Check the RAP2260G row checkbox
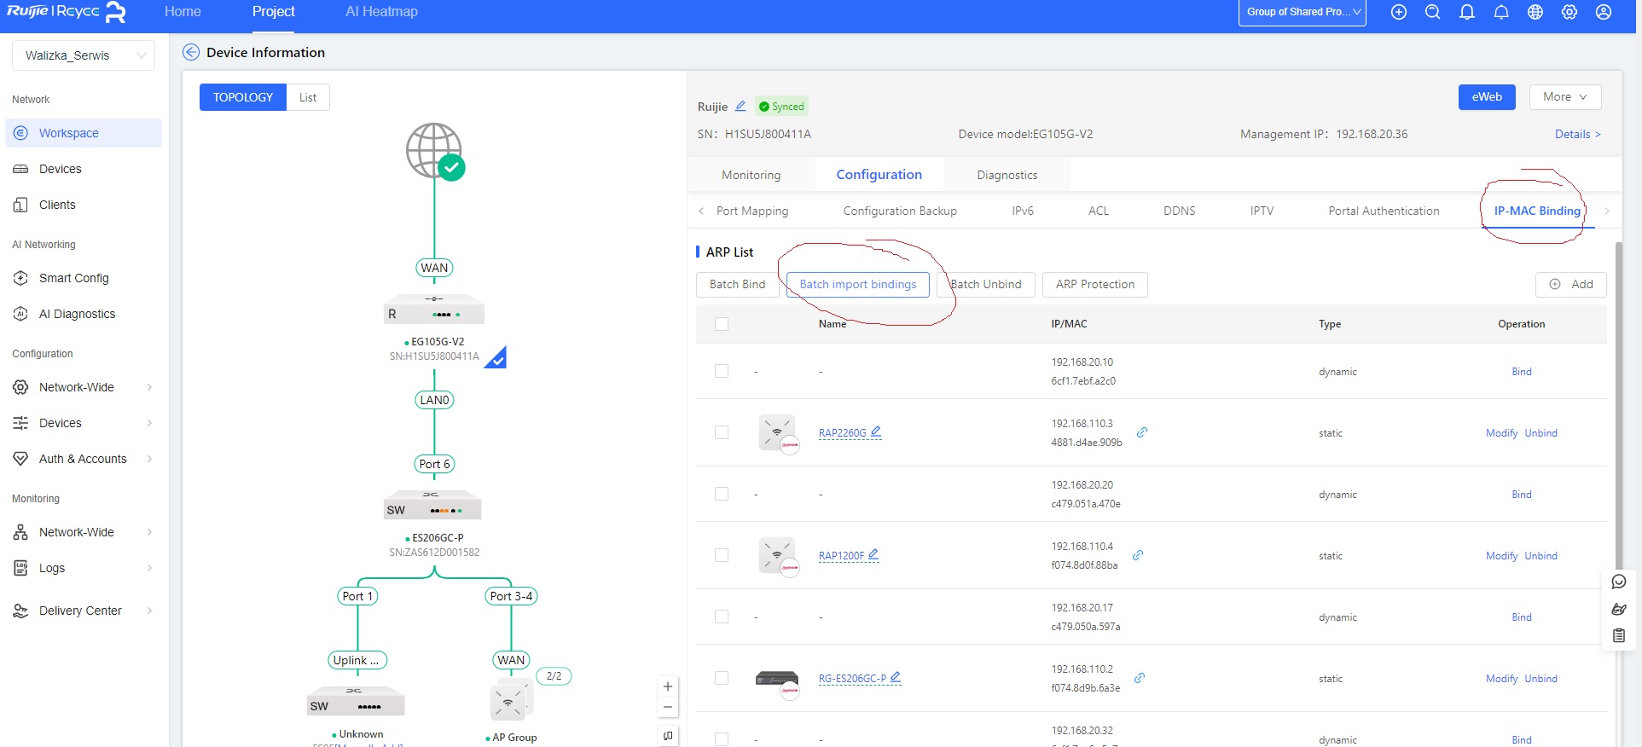Viewport: 1642px width, 747px height. [722, 432]
